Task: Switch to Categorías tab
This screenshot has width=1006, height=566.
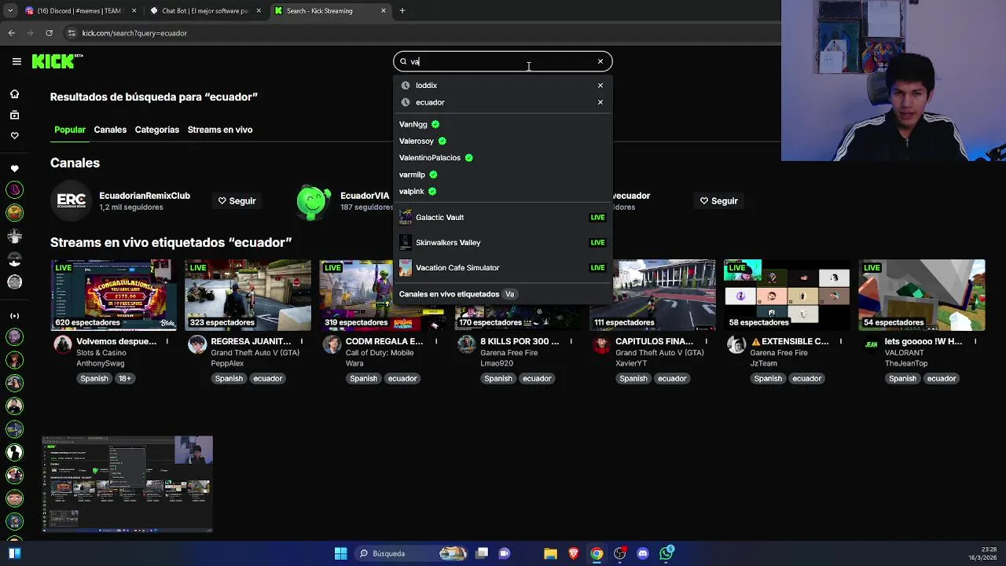Action: (x=157, y=130)
